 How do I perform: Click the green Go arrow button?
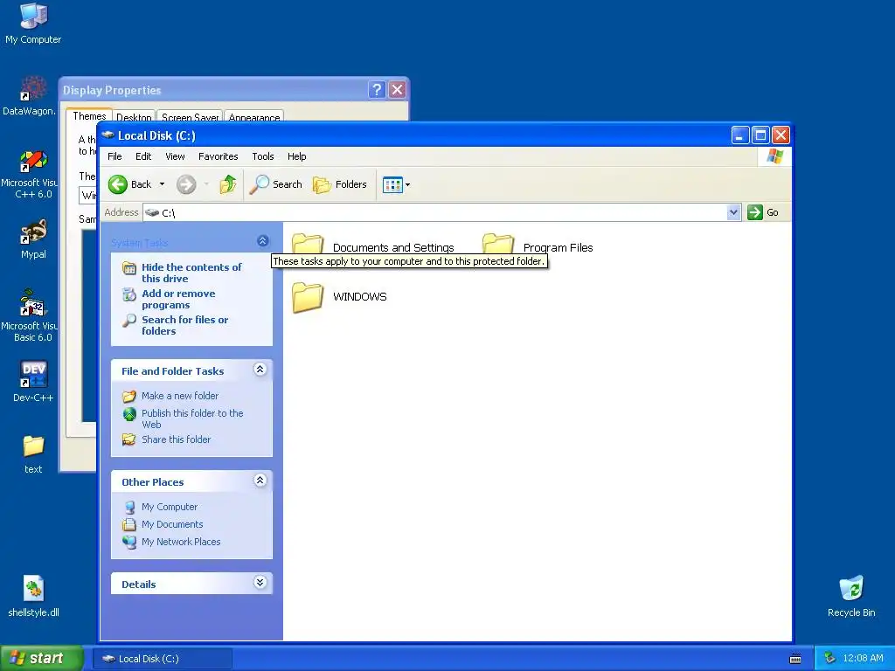click(x=754, y=212)
